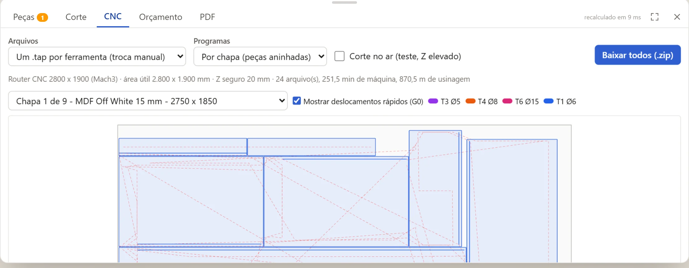Click the purple T3 Ø5 swatch
The height and width of the screenshot is (268, 689).
pos(433,101)
